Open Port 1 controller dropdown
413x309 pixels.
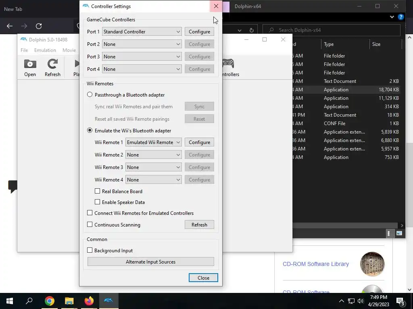coord(142,31)
